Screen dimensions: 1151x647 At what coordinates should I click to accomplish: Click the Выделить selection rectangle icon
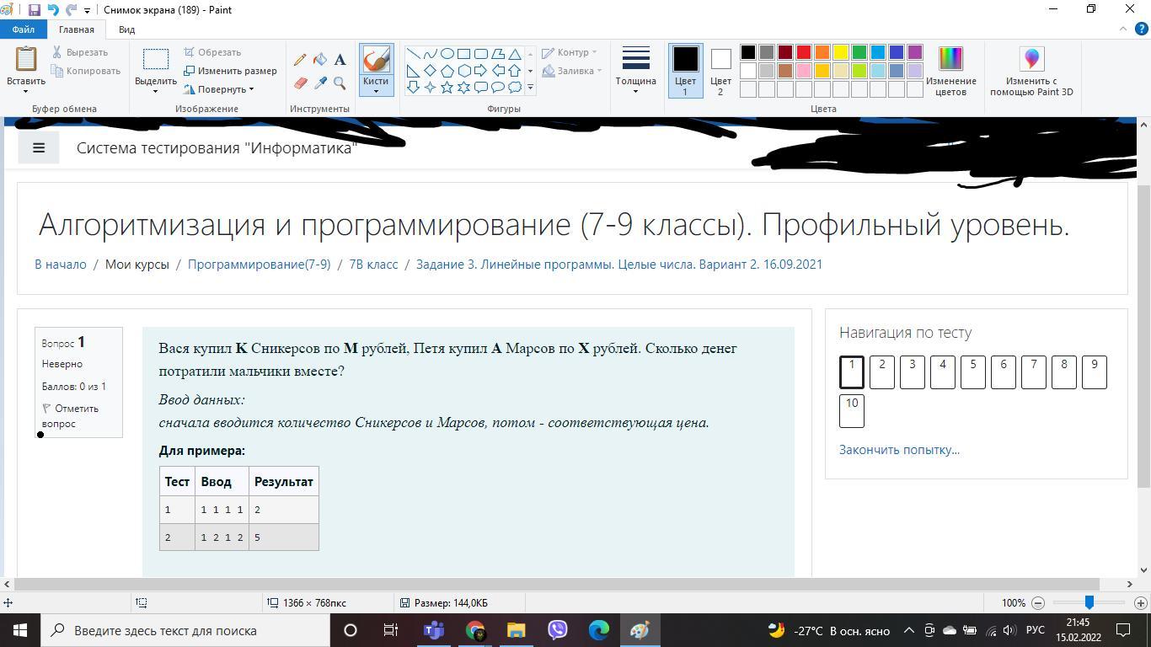pyautogui.click(x=156, y=59)
